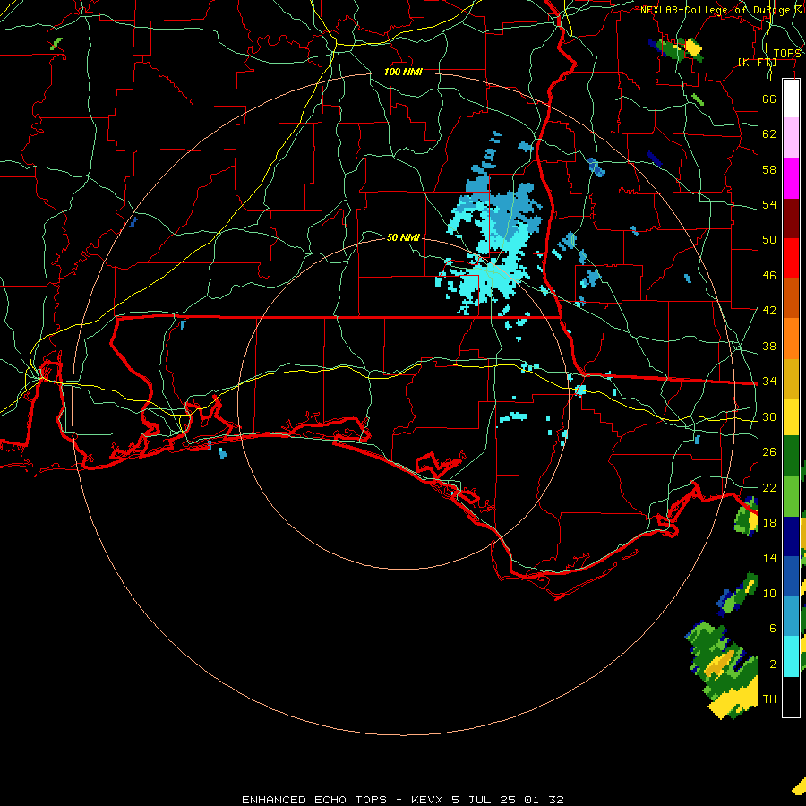The width and height of the screenshot is (806, 806).
Task: Click the white swatch in the tops legend
Action: [x=791, y=99]
